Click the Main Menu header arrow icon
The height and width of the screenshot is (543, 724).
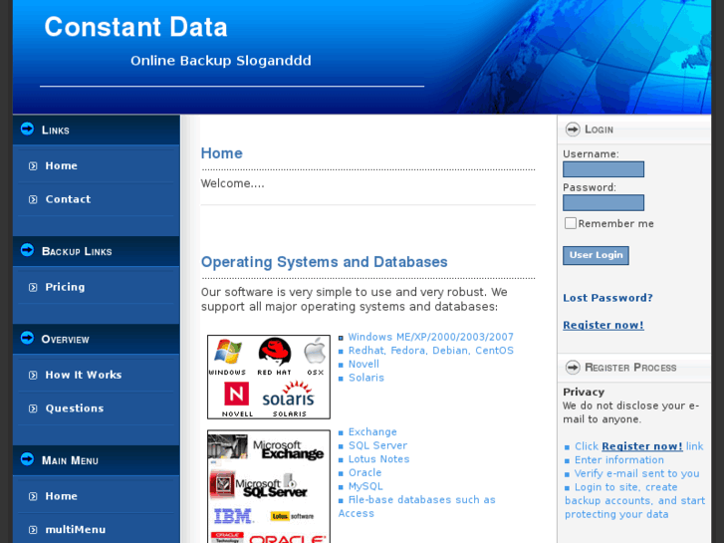[27, 459]
